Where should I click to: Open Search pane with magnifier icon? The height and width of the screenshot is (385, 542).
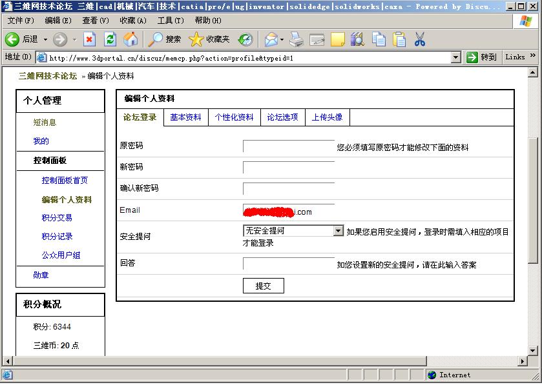[x=155, y=40]
